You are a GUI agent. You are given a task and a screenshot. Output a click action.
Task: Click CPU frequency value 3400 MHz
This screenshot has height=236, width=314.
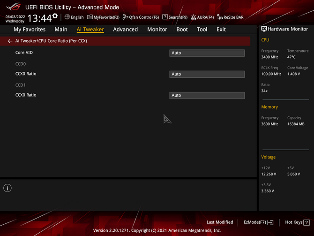click(x=269, y=57)
